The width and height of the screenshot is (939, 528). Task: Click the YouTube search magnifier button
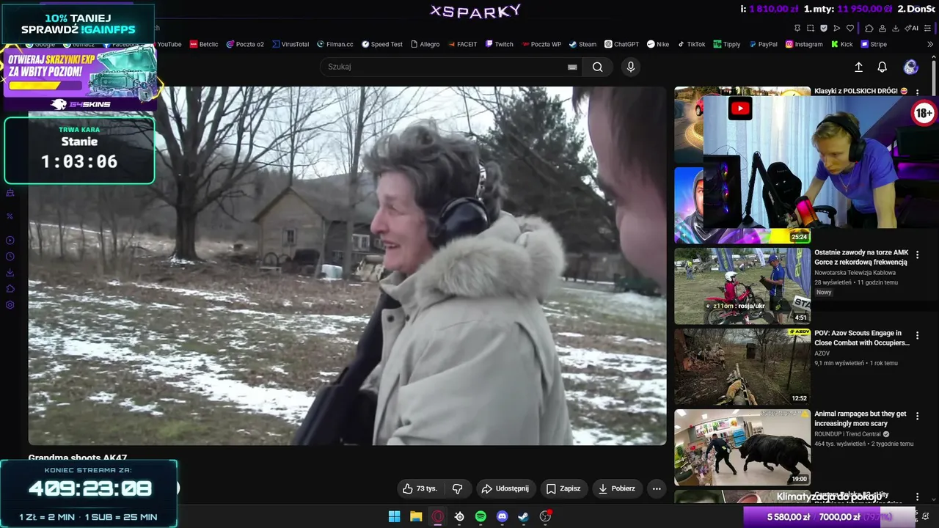598,67
